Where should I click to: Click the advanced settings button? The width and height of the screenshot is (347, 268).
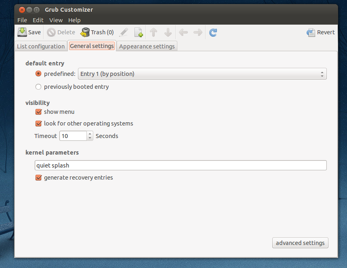(300, 243)
